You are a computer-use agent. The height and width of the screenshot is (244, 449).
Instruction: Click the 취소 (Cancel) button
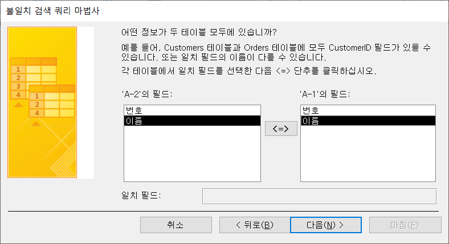click(x=176, y=225)
